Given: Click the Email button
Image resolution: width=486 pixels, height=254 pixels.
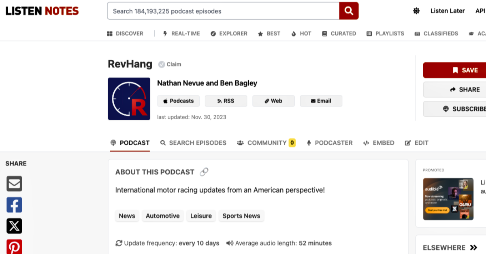Looking at the screenshot, I should pyautogui.click(x=321, y=101).
